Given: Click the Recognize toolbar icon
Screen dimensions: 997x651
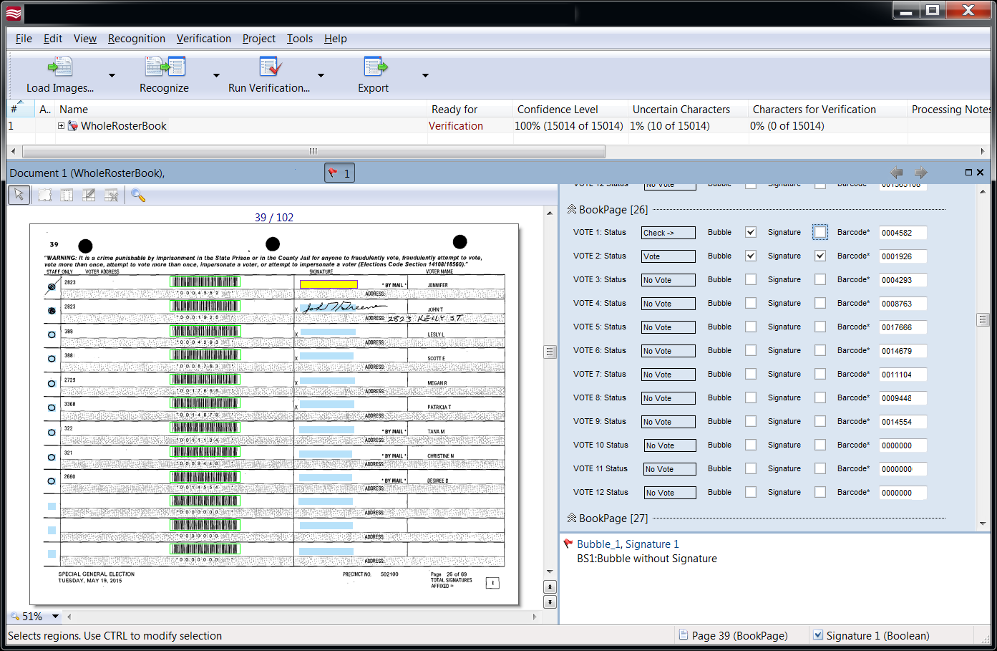Looking at the screenshot, I should tap(165, 67).
